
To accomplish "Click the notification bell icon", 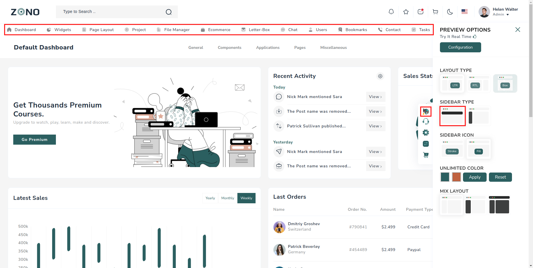I will pos(391,12).
